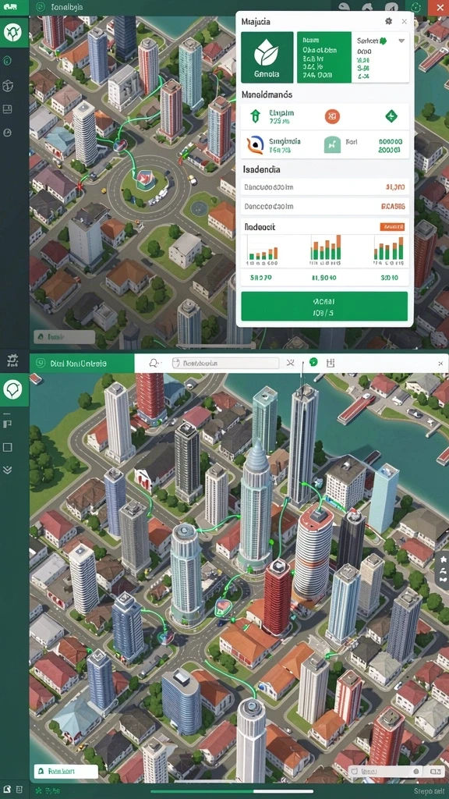Click the 'Stepo act' status bar text
Viewport: 449px width, 799px height.
point(429,791)
